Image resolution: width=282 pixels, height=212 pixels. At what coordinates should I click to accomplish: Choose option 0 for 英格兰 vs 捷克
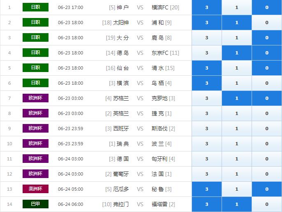[266, 113]
